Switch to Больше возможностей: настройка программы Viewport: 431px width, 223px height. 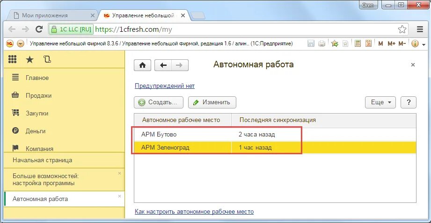[x=64, y=180]
